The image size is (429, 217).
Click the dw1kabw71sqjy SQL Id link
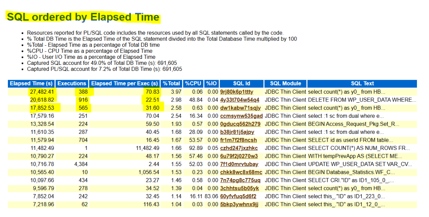click(x=240, y=108)
